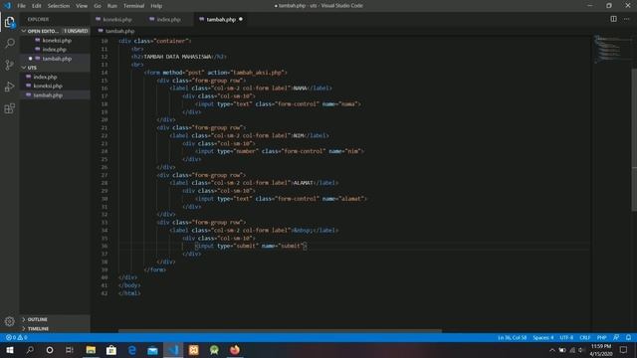Open the Windows Start menu
The width and height of the screenshot is (637, 358).
pos(10,350)
